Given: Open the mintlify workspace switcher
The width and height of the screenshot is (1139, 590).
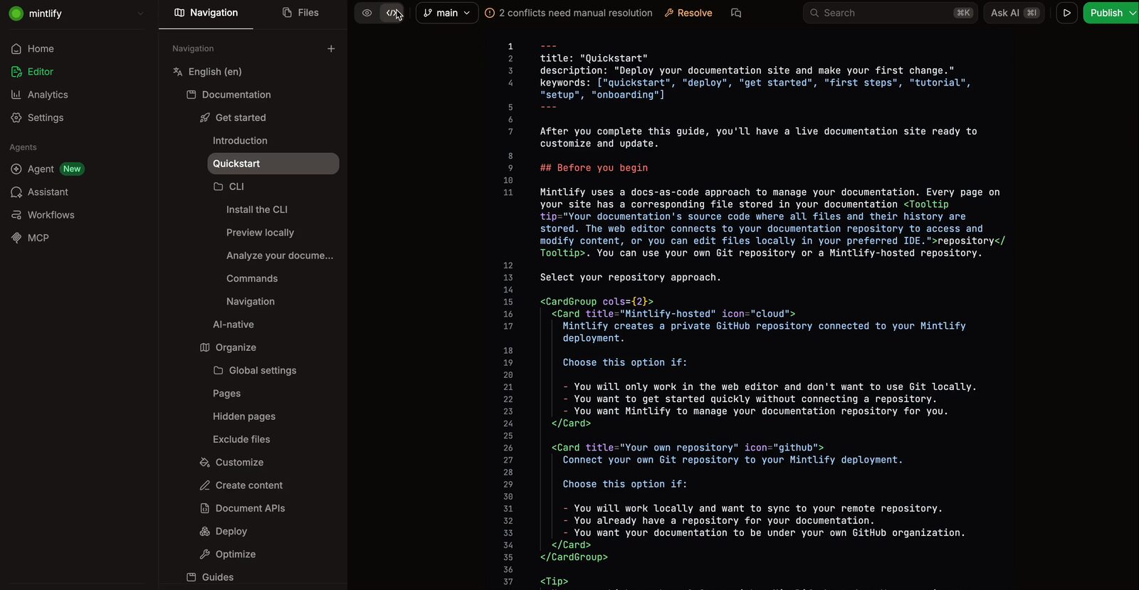Looking at the screenshot, I should (76, 13).
